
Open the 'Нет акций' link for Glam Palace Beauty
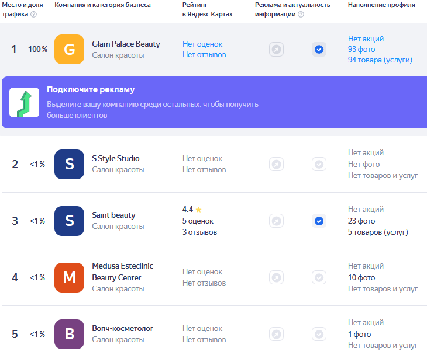pos(366,39)
